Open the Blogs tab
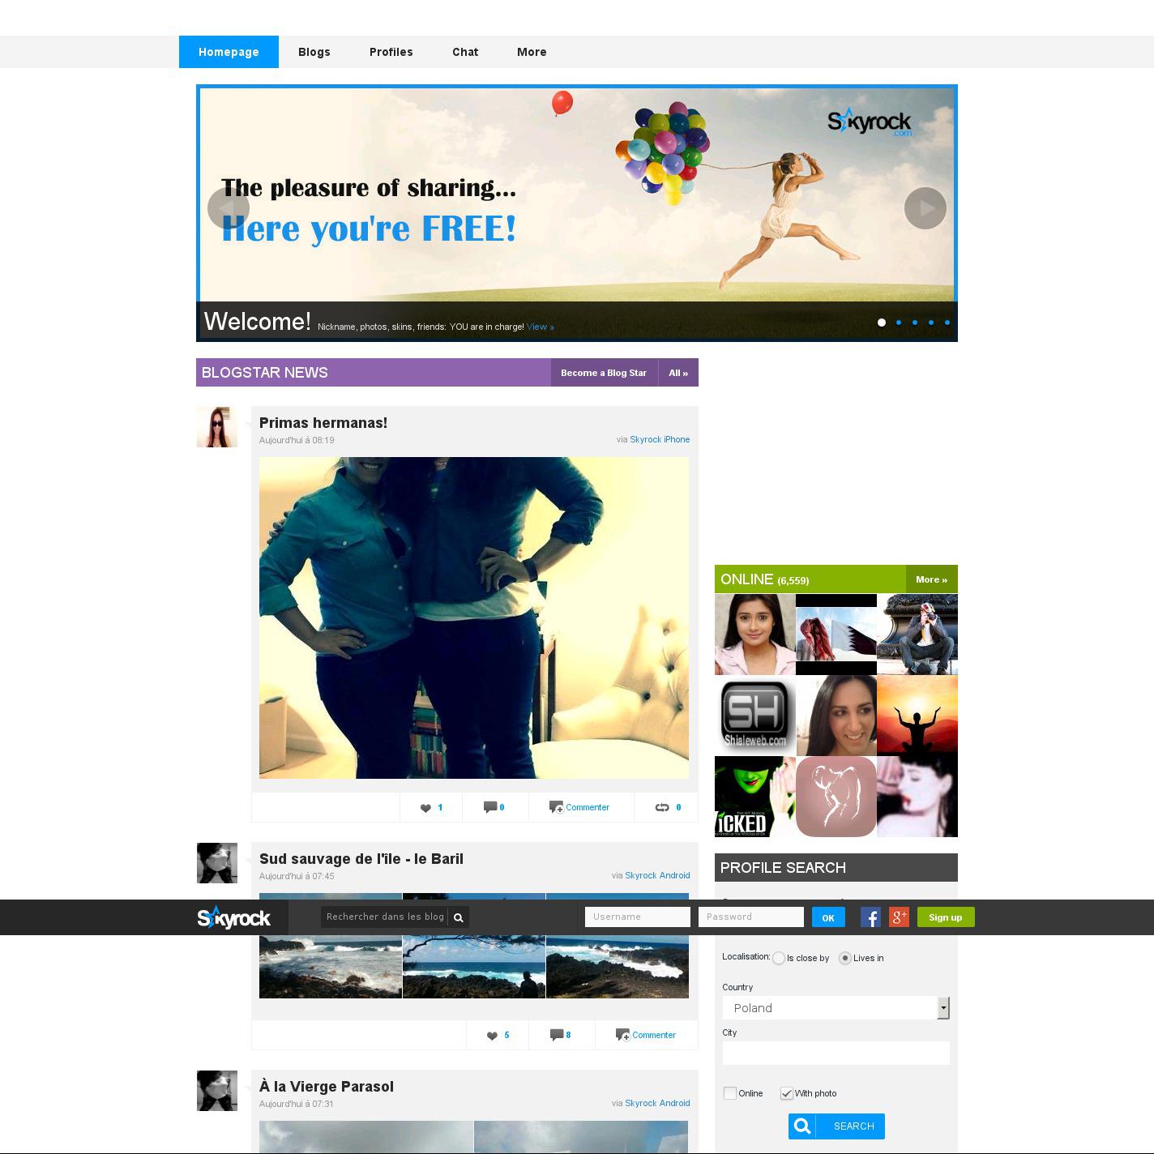The image size is (1154, 1154). point(314,52)
